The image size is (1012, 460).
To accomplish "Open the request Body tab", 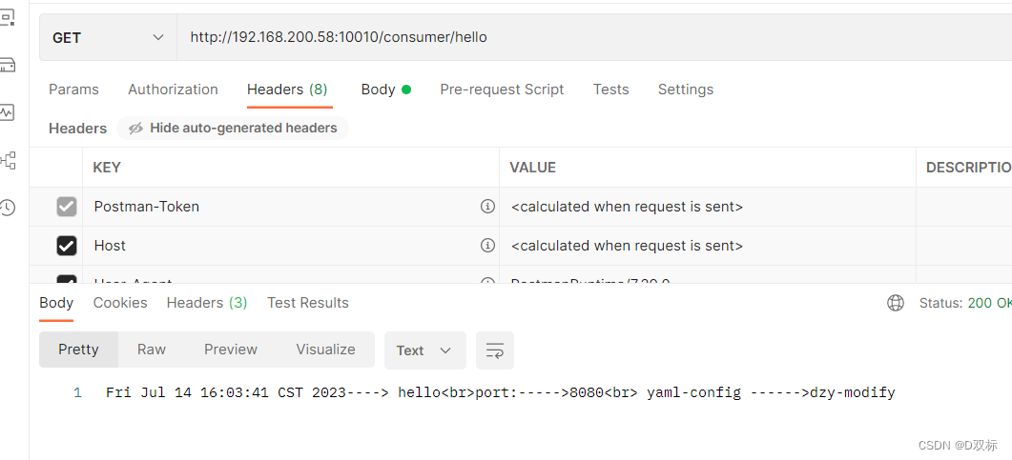I will (x=385, y=90).
